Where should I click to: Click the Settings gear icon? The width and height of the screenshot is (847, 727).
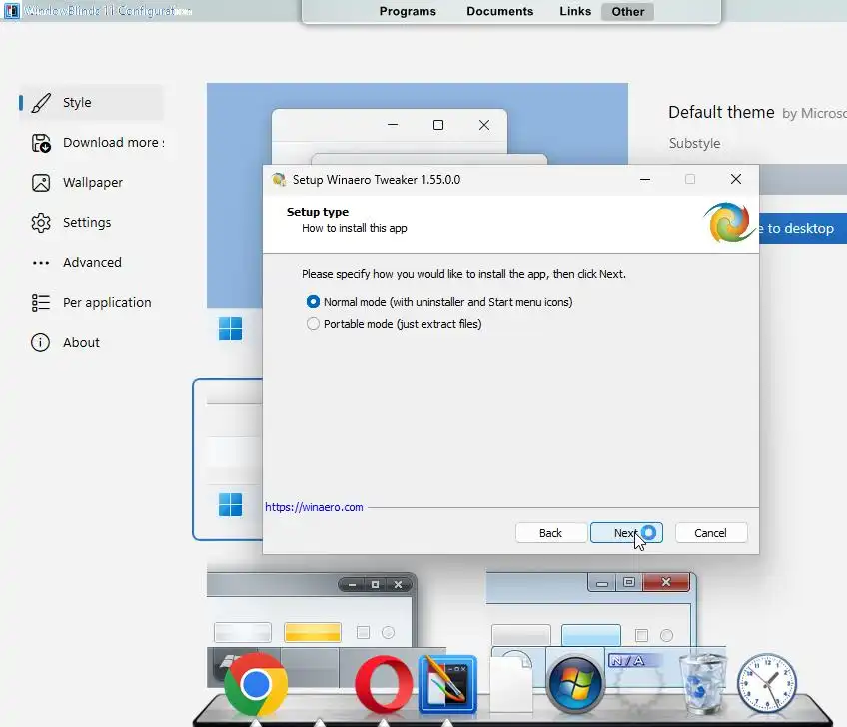[41, 223]
